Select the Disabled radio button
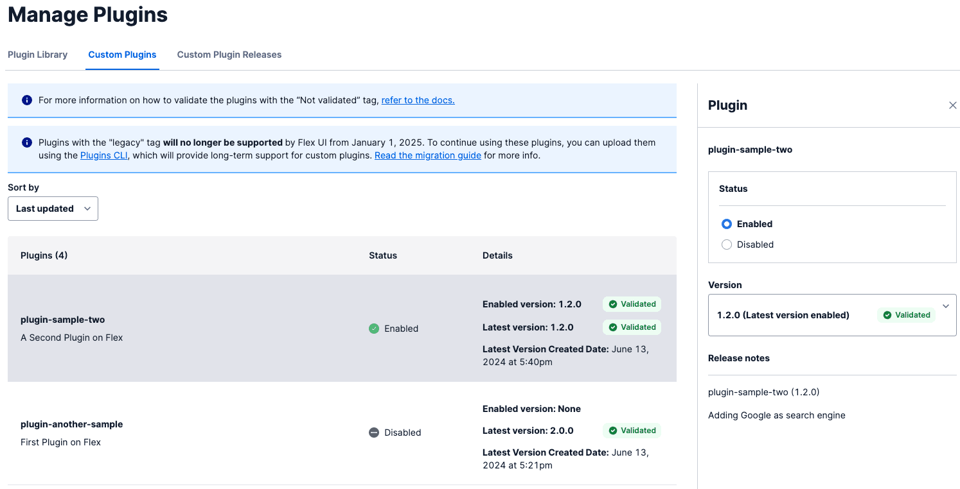This screenshot has width=960, height=489. [727, 244]
